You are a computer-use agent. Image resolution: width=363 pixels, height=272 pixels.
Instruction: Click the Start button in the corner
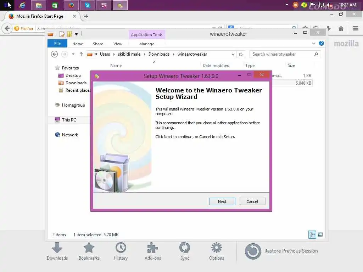tap(6, 5)
